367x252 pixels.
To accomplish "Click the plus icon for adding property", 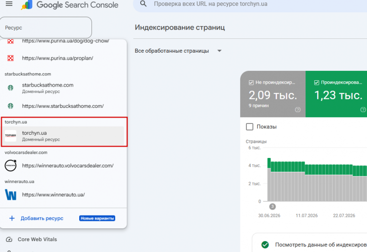I will (x=12, y=218).
